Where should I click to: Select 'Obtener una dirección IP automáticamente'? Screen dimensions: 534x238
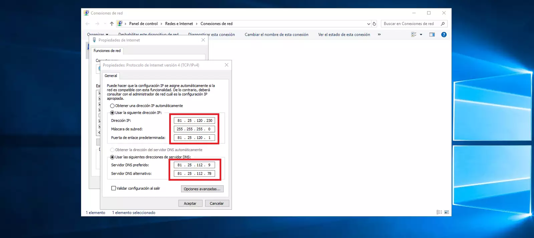coord(112,106)
